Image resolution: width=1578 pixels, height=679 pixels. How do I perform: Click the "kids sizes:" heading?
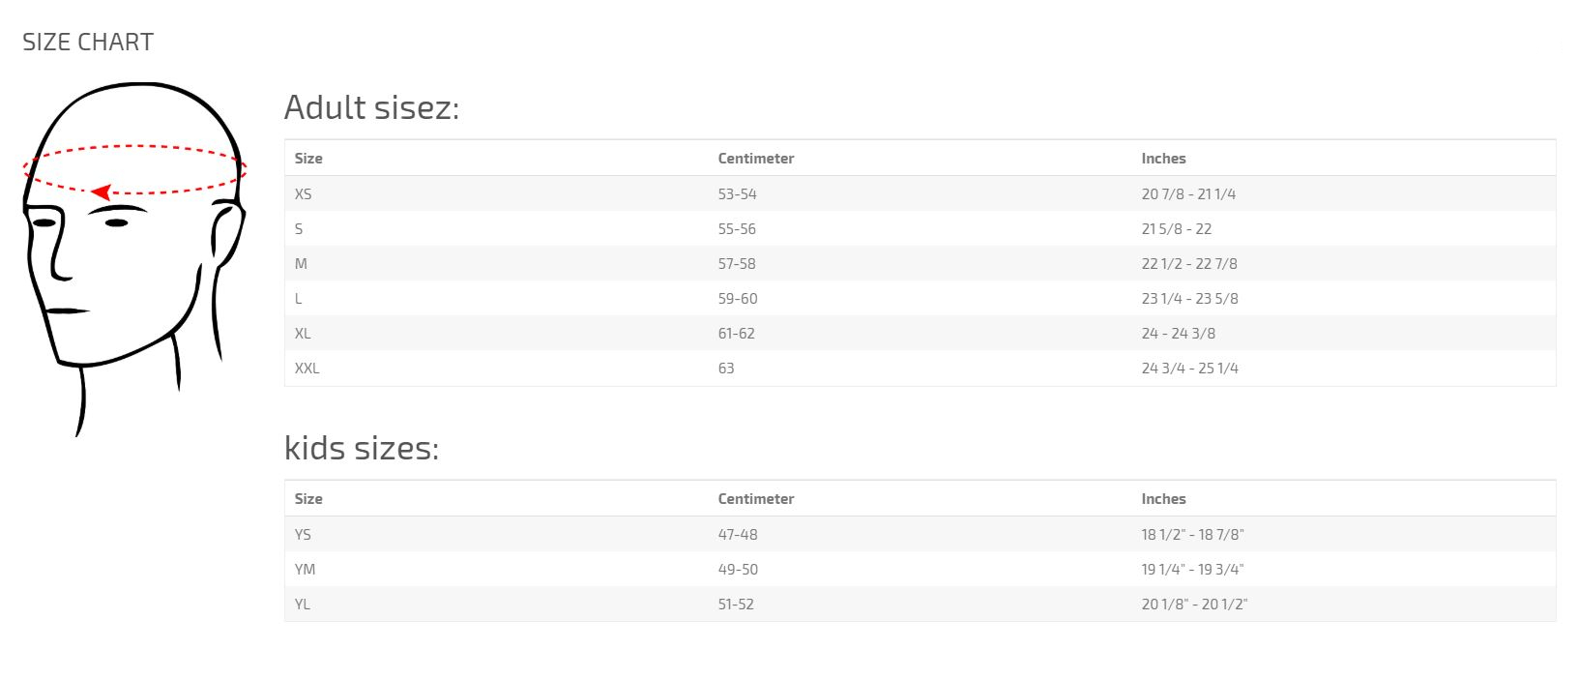tap(362, 448)
